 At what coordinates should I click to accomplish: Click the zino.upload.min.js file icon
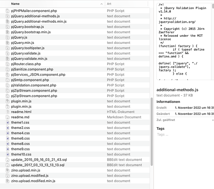point(8,170)
